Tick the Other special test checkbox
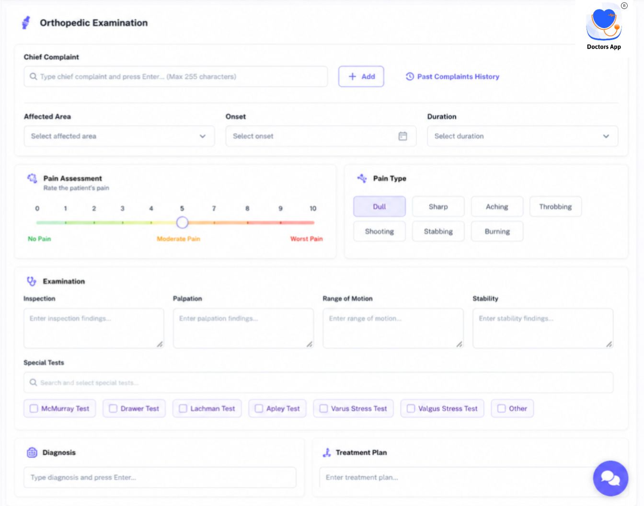 (x=501, y=409)
